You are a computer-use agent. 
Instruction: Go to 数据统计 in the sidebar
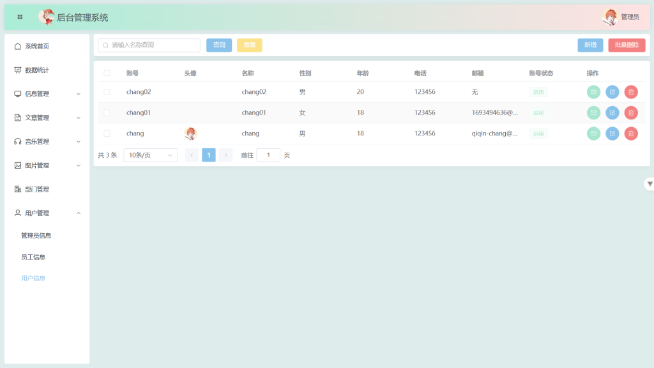(x=37, y=70)
